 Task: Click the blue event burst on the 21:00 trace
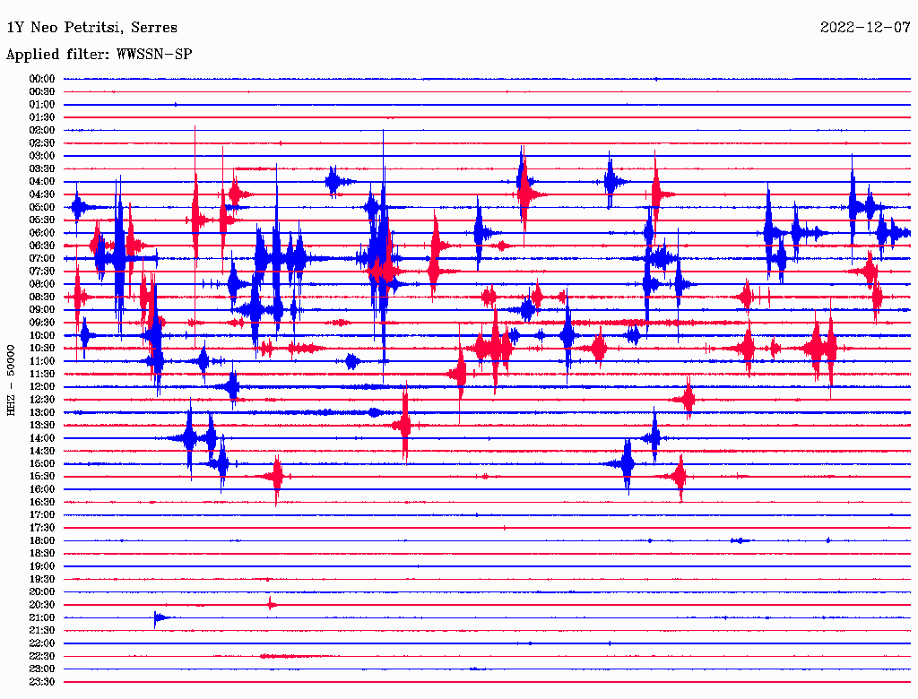159,617
